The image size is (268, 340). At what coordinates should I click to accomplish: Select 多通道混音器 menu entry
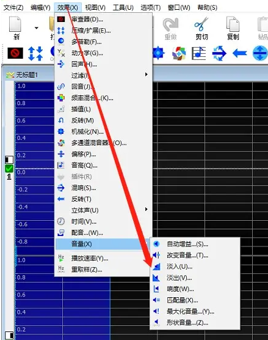(x=104, y=143)
